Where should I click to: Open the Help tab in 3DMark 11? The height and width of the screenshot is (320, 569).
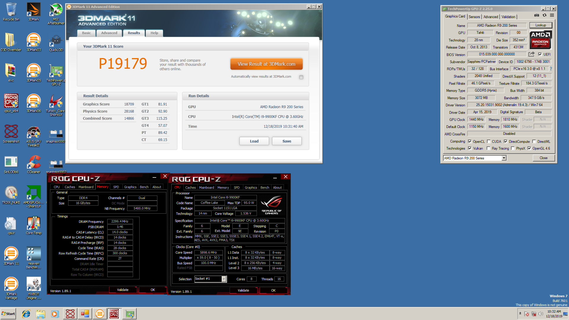pyautogui.click(x=154, y=33)
